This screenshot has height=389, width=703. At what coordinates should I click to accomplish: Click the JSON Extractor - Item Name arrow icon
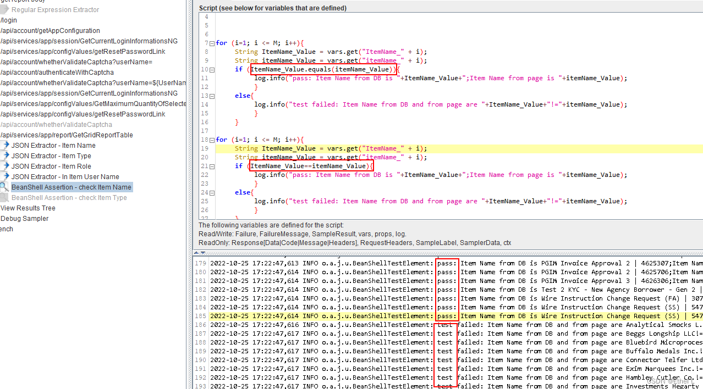(6, 146)
